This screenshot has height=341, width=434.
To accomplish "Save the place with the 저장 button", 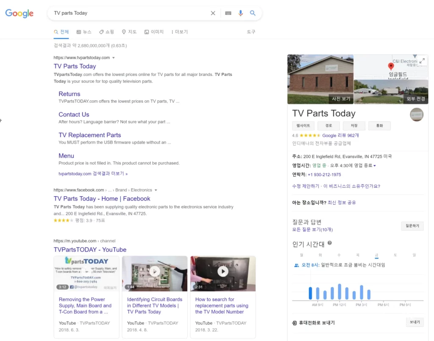I will click(x=354, y=126).
